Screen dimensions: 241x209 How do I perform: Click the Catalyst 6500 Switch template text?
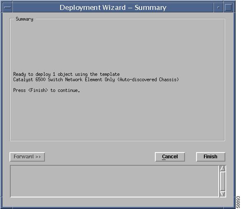(96, 80)
